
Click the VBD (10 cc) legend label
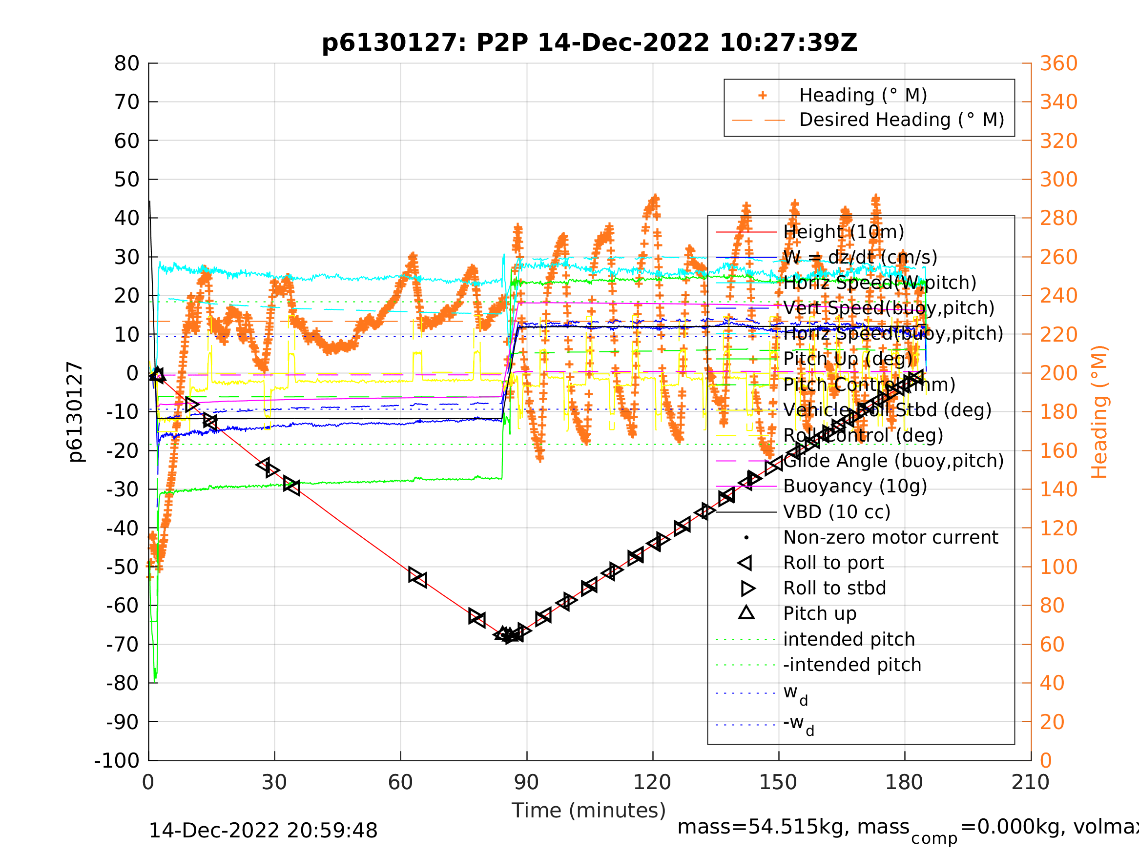pos(837,512)
